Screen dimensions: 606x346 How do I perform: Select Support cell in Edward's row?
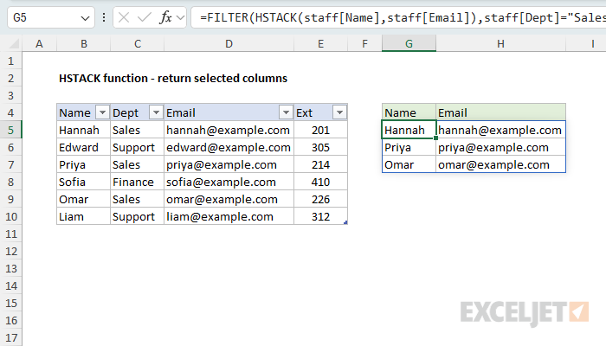click(x=137, y=148)
